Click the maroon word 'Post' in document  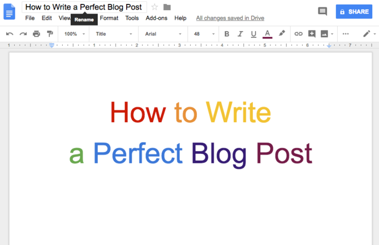coord(284,153)
